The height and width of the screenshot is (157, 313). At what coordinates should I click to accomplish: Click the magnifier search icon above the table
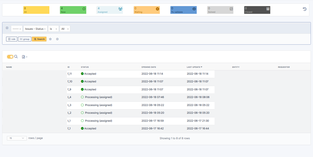16,57
